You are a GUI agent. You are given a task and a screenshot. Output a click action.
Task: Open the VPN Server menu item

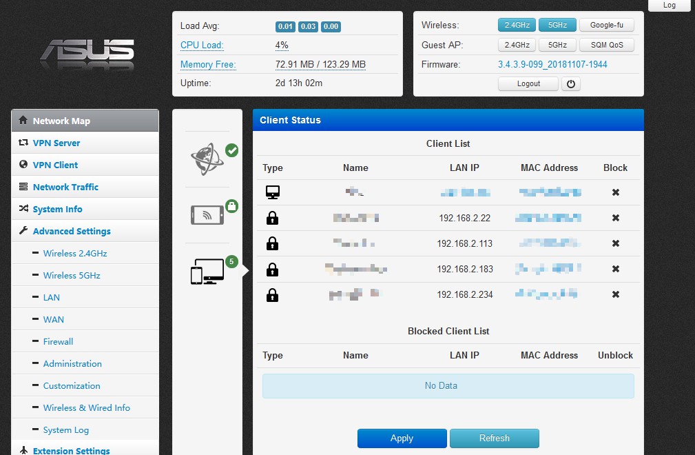[56, 143]
